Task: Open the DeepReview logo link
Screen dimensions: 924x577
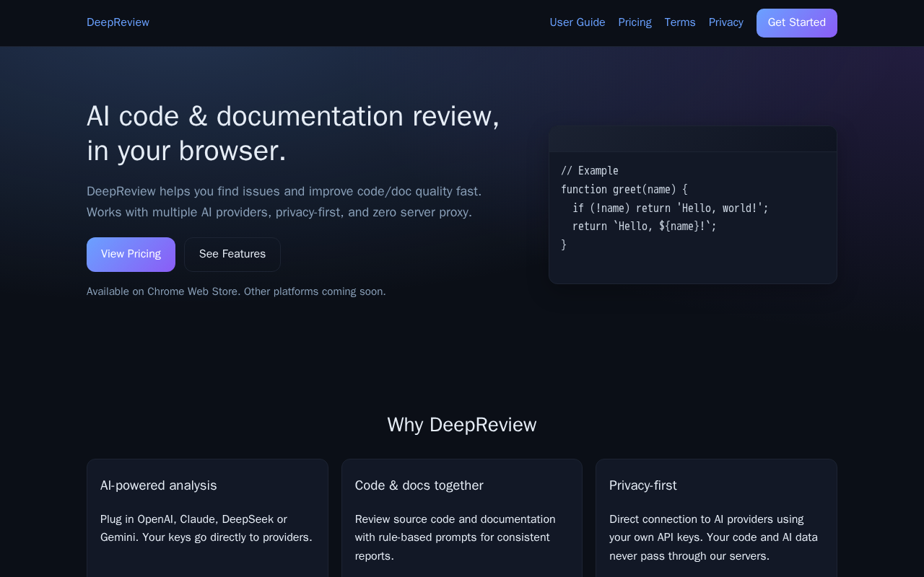Action: [118, 22]
